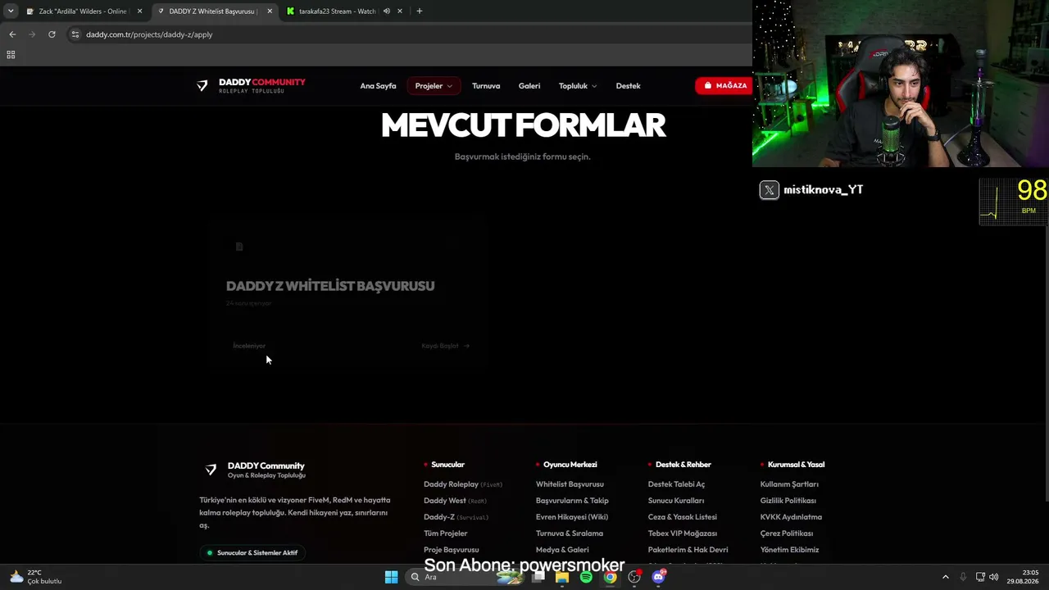The height and width of the screenshot is (590, 1049).
Task: Open the Whitelist Başvurusu footer link
Action: 570,484
